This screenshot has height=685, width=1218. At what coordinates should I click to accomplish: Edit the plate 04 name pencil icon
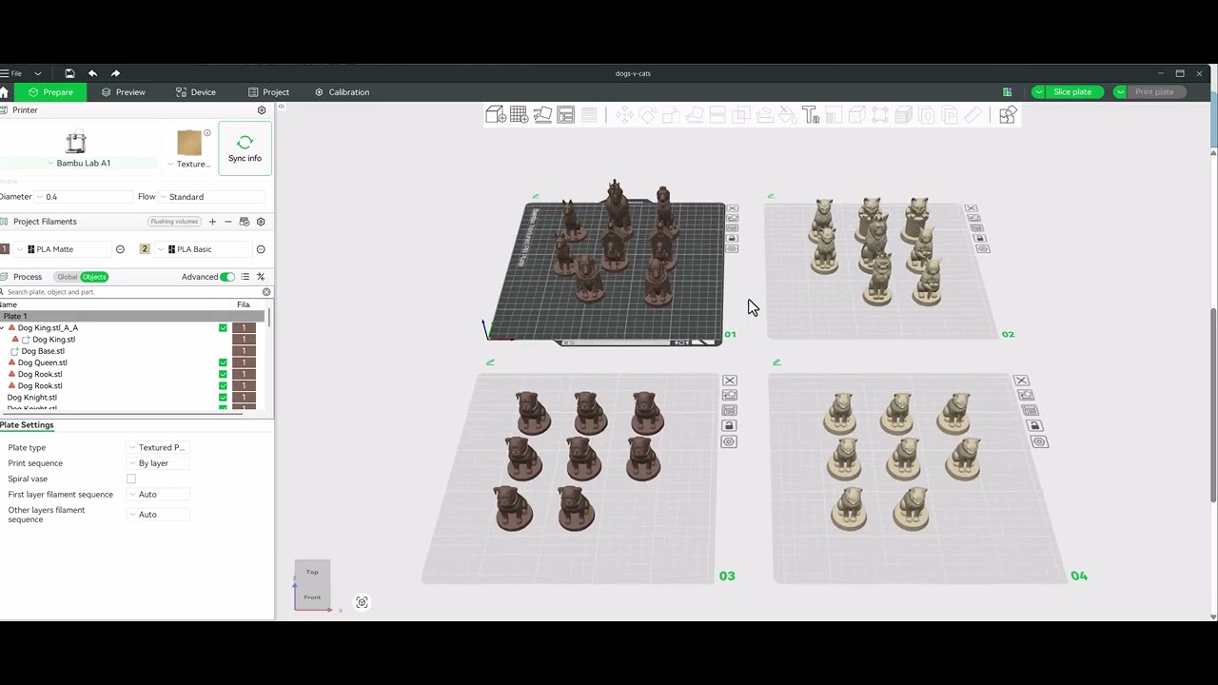(x=777, y=362)
